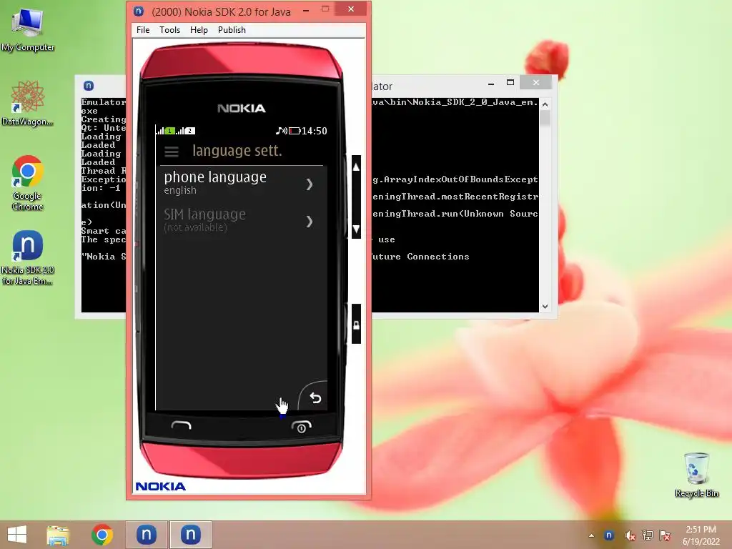The width and height of the screenshot is (732, 549).
Task: Click the Nokia logo below the phone
Action: (161, 486)
